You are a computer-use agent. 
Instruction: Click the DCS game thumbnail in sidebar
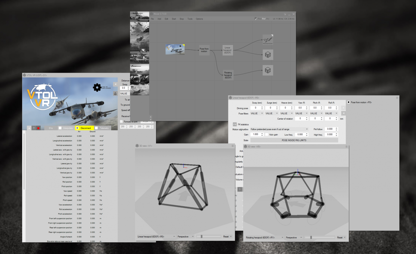pos(140,27)
